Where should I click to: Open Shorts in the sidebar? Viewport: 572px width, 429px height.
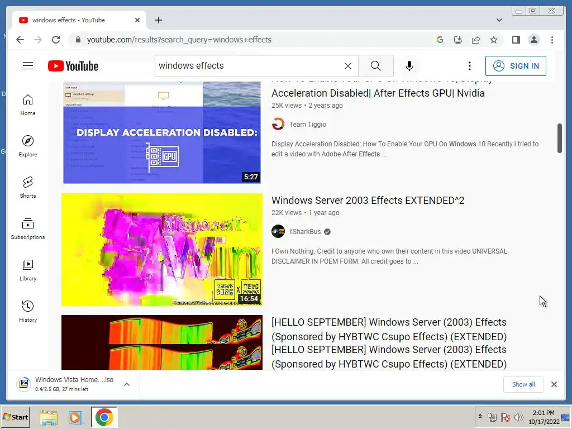tap(28, 188)
